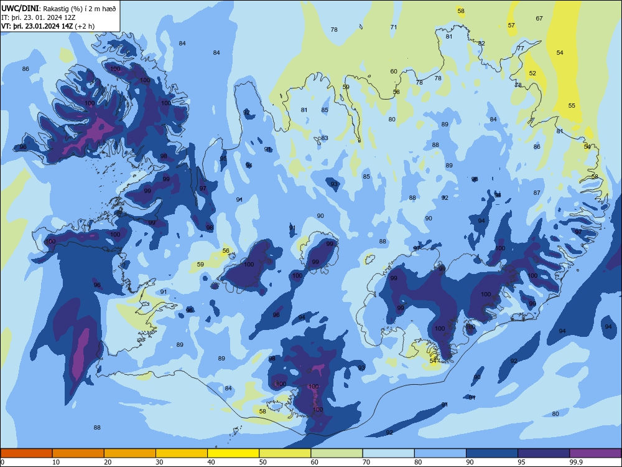Select the 'IT: þri. 23. 01. 2024 12Z' line
The image size is (622, 467).
[x=38, y=17]
